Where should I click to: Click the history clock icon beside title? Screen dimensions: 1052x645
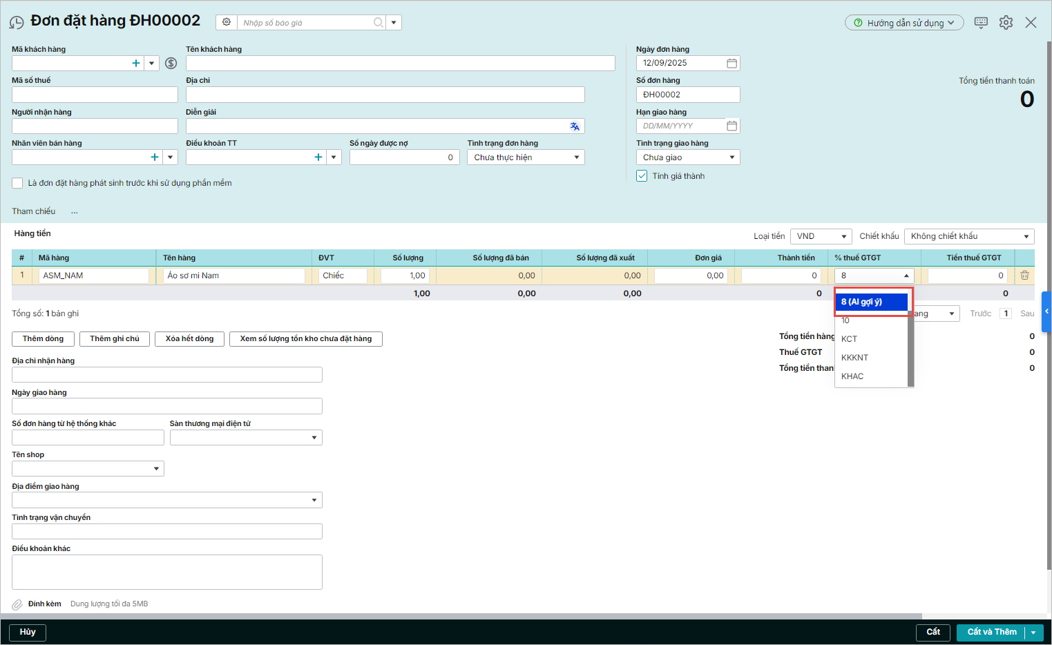coord(17,23)
